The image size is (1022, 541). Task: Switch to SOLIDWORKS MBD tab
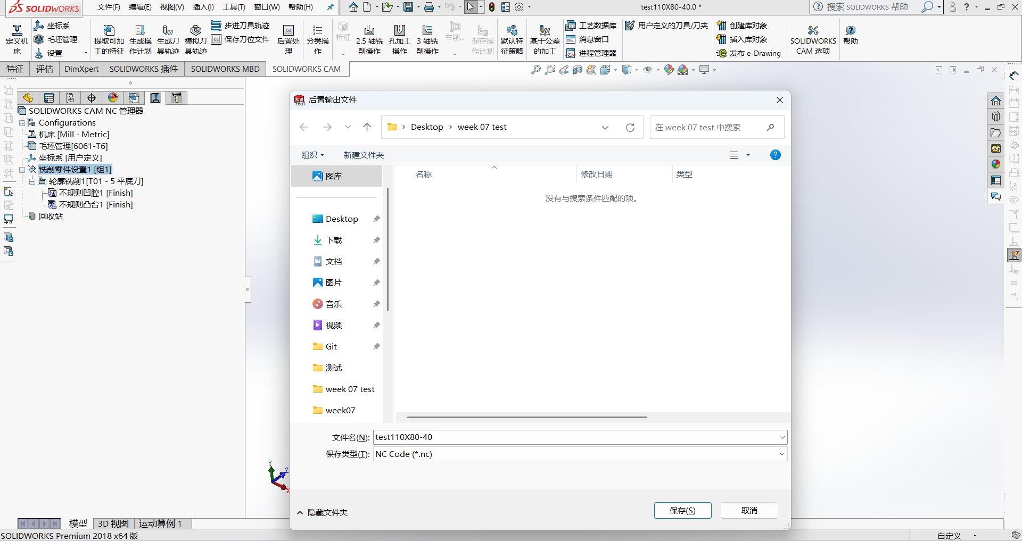click(225, 69)
